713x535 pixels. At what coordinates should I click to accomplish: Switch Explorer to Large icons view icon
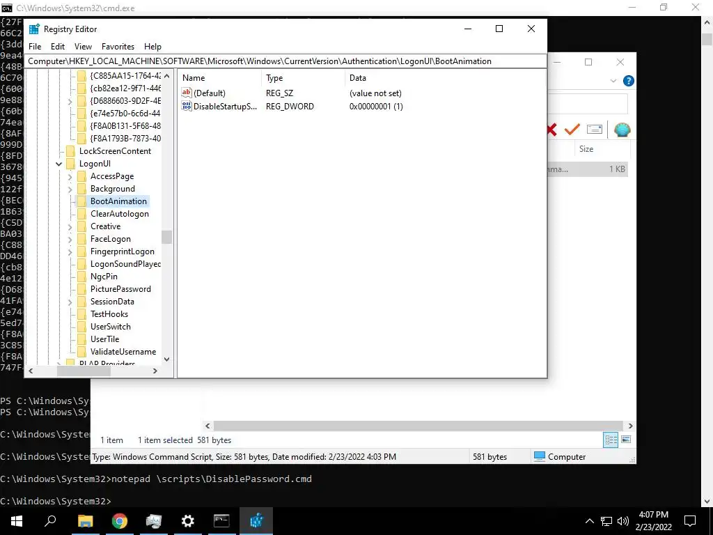click(x=626, y=440)
